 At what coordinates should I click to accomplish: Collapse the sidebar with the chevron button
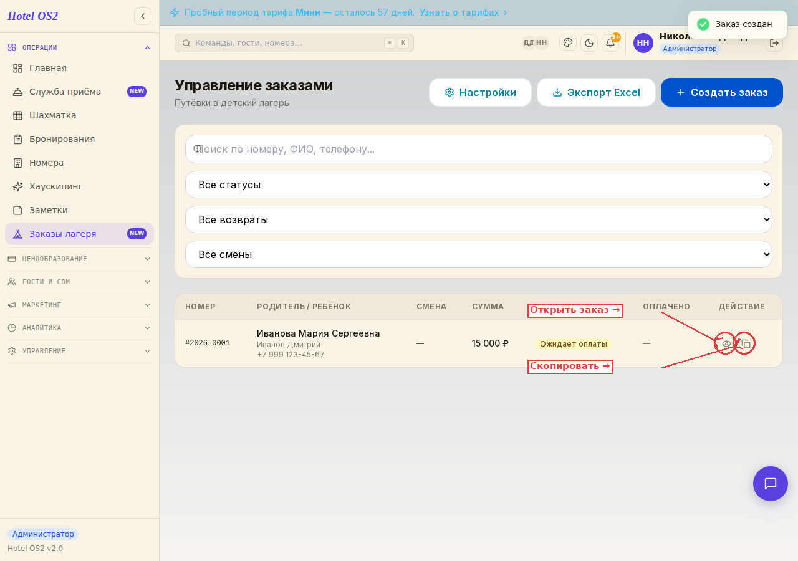coord(143,16)
